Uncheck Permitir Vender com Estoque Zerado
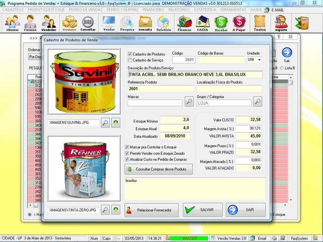Screen dimensions: 323x242 coord(127,153)
